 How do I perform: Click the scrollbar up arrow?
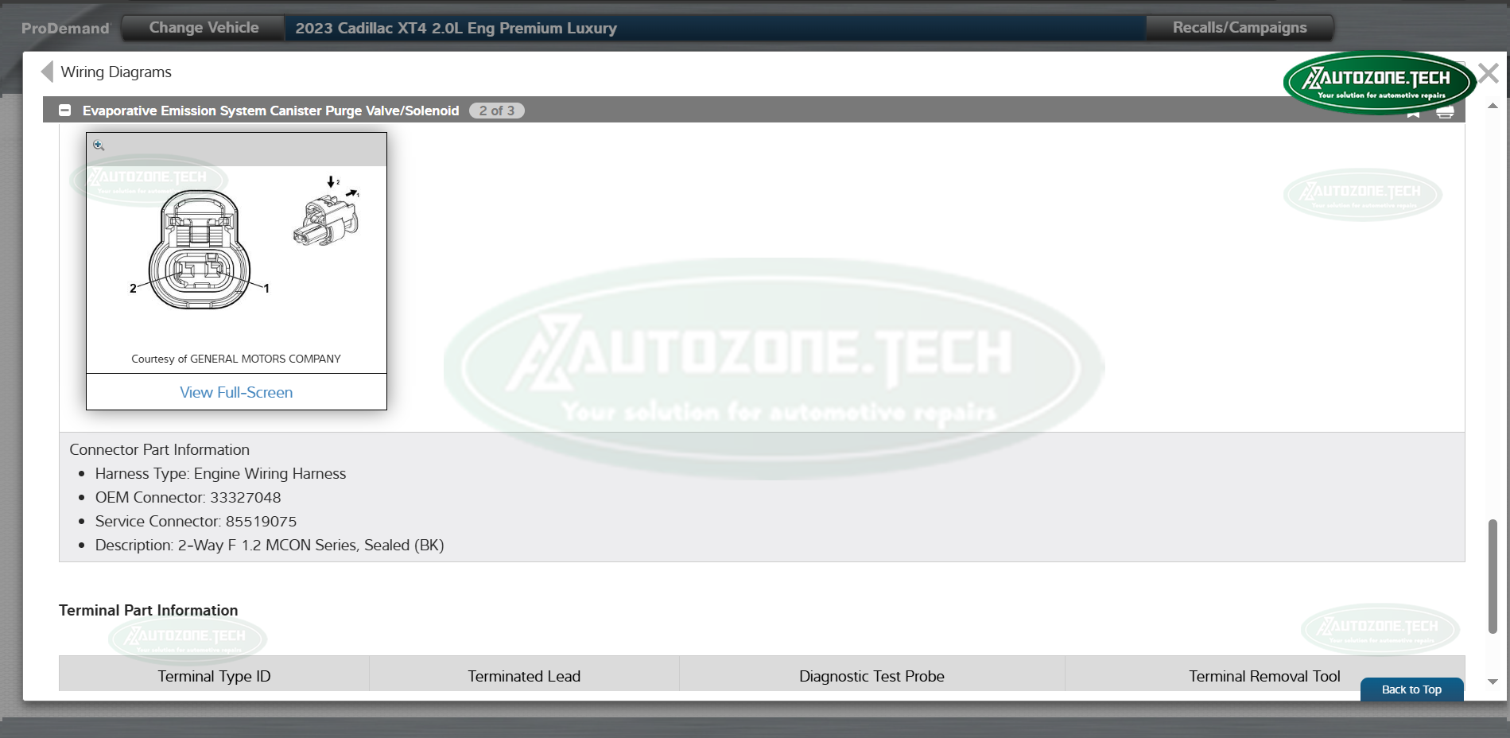(x=1493, y=106)
